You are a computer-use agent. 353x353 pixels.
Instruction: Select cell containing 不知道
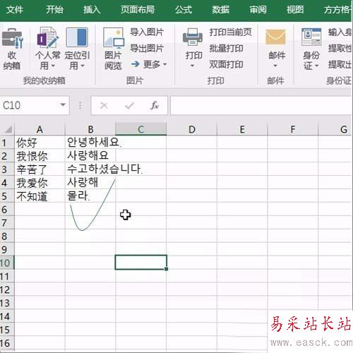(x=40, y=196)
